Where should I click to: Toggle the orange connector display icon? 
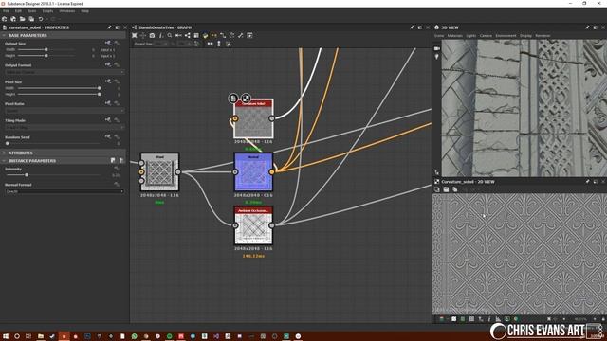pyautogui.click(x=214, y=35)
